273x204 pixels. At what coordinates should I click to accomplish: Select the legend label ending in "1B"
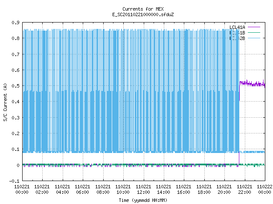pyautogui.click(x=237, y=33)
